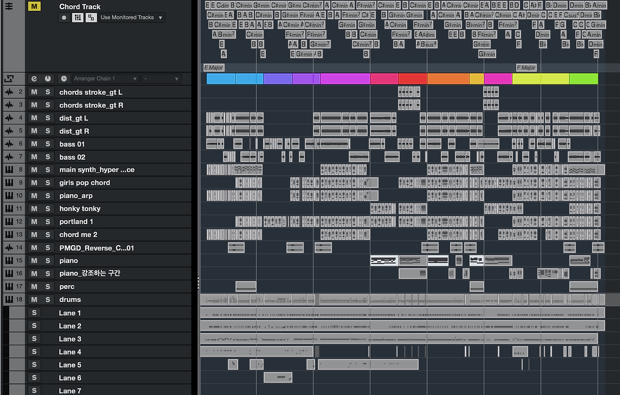Open the Arranger Chain 1 dropdown
Image resolution: width=620 pixels, height=395 pixels.
coord(105,78)
